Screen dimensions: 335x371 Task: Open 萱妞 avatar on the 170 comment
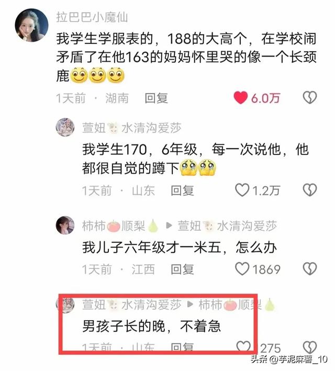point(65,127)
